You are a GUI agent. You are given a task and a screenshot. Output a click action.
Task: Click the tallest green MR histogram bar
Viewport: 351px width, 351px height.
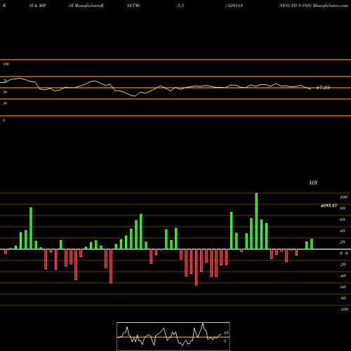tap(256, 221)
